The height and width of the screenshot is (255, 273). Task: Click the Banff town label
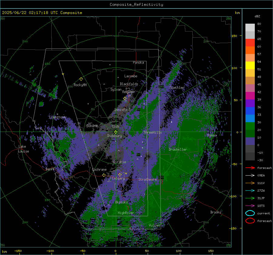click(50, 169)
